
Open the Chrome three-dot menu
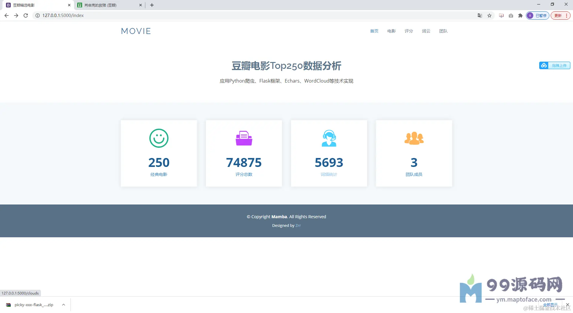click(x=566, y=16)
